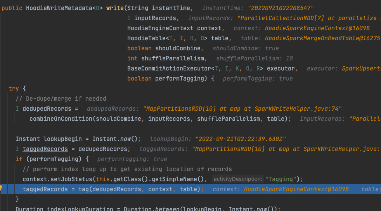Click the shuffleParallelism parameter declaration
Screen dimensions: 381x211
(x=173, y=58)
